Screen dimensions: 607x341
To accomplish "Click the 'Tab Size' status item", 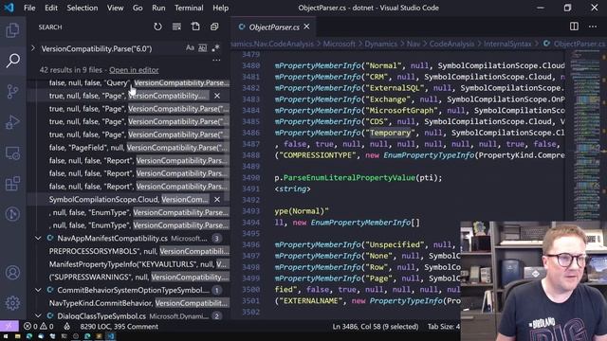I will (443, 326).
